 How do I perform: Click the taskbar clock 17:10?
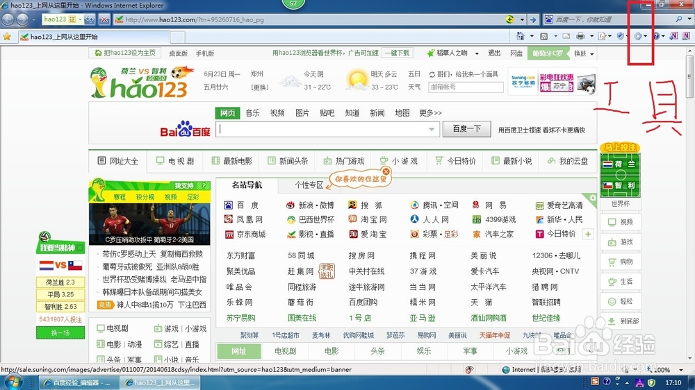click(x=673, y=382)
